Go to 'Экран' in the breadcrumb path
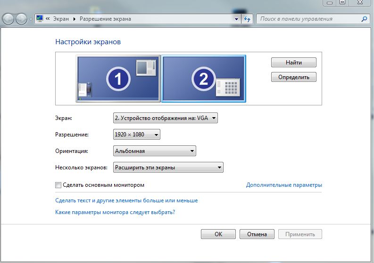Image resolution: width=374 pixels, height=263 pixels. (x=61, y=19)
